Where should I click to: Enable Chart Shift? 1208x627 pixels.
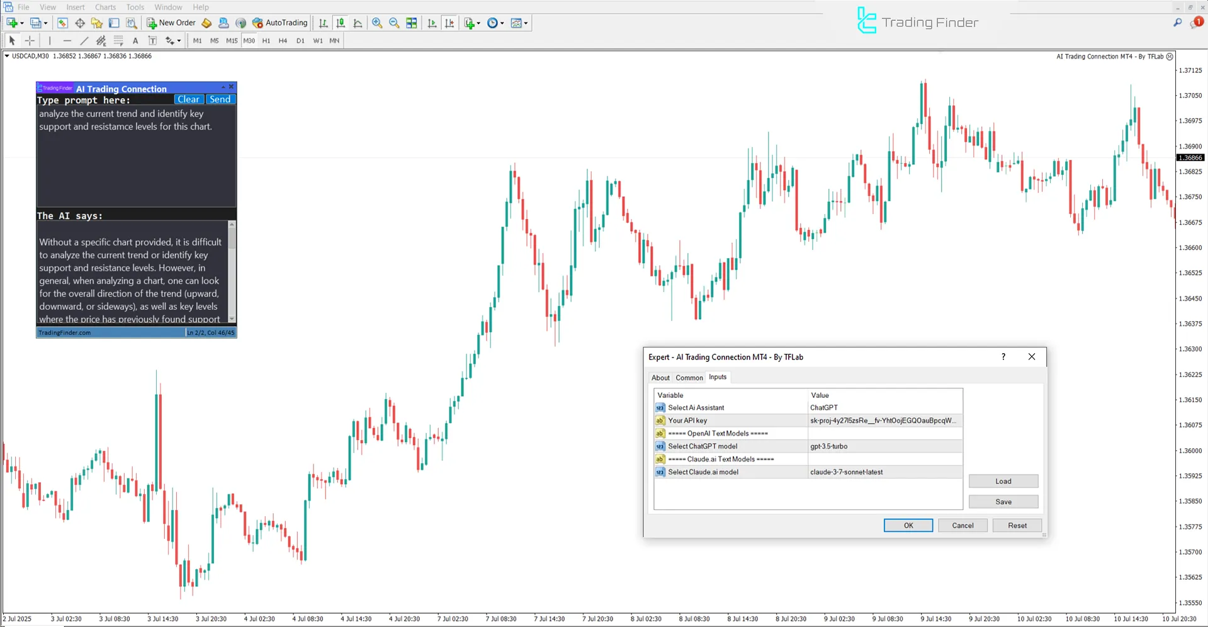(449, 23)
